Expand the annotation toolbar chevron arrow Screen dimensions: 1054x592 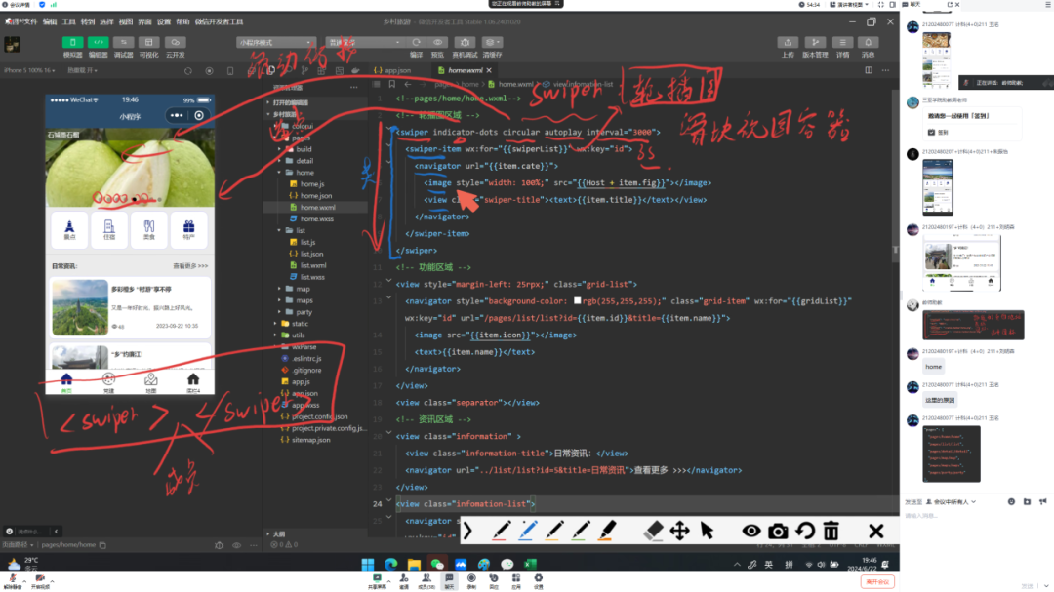coord(467,531)
